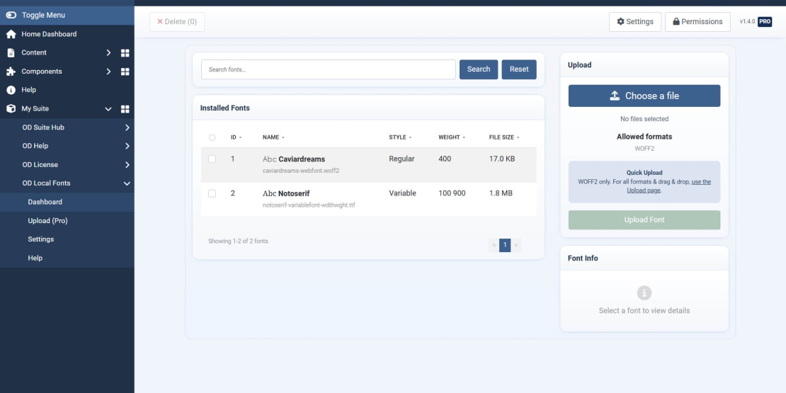Viewport: 786px width, 393px height.
Task: Open Dashboard under OD Local Fonts
Action: tap(67, 202)
